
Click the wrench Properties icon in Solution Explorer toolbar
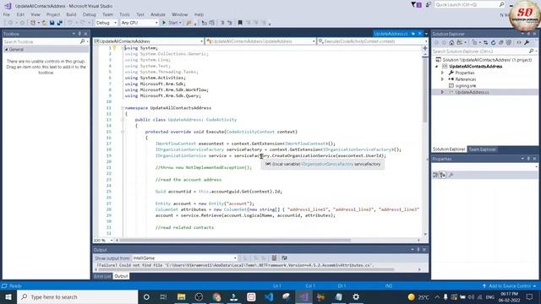(527, 43)
